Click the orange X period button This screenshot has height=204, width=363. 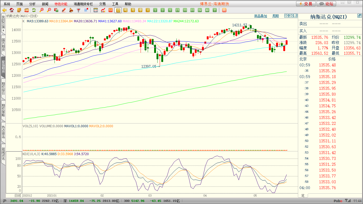tap(148, 10)
